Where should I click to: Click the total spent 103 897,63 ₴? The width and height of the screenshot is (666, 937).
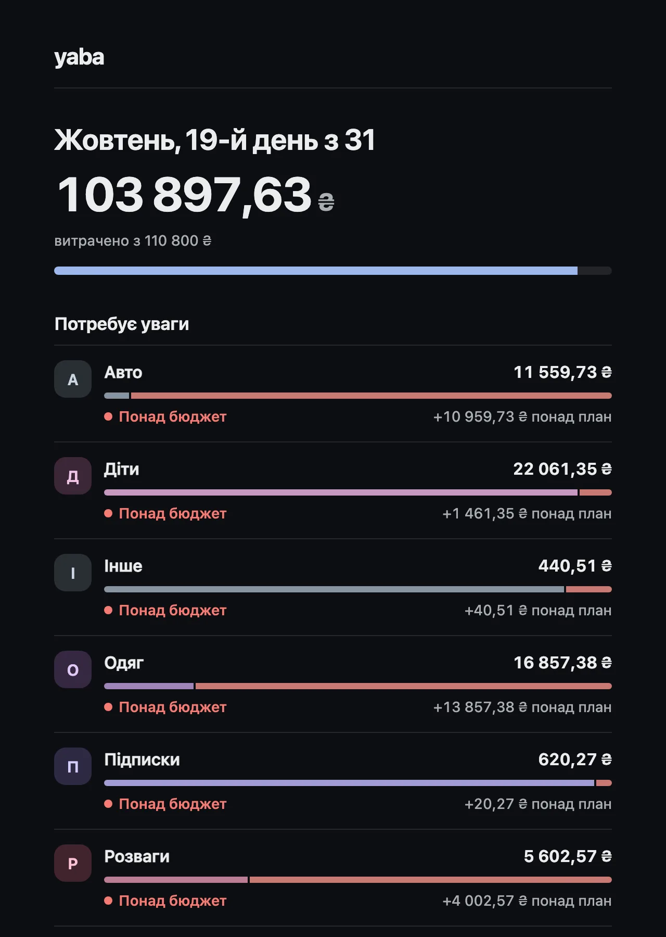[196, 195]
